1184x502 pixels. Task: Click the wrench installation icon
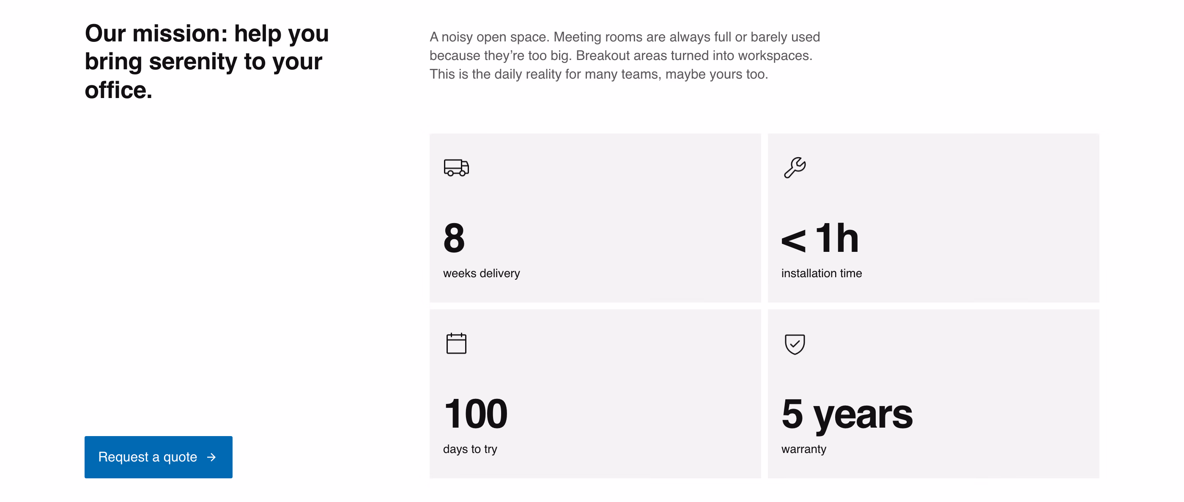(x=795, y=168)
